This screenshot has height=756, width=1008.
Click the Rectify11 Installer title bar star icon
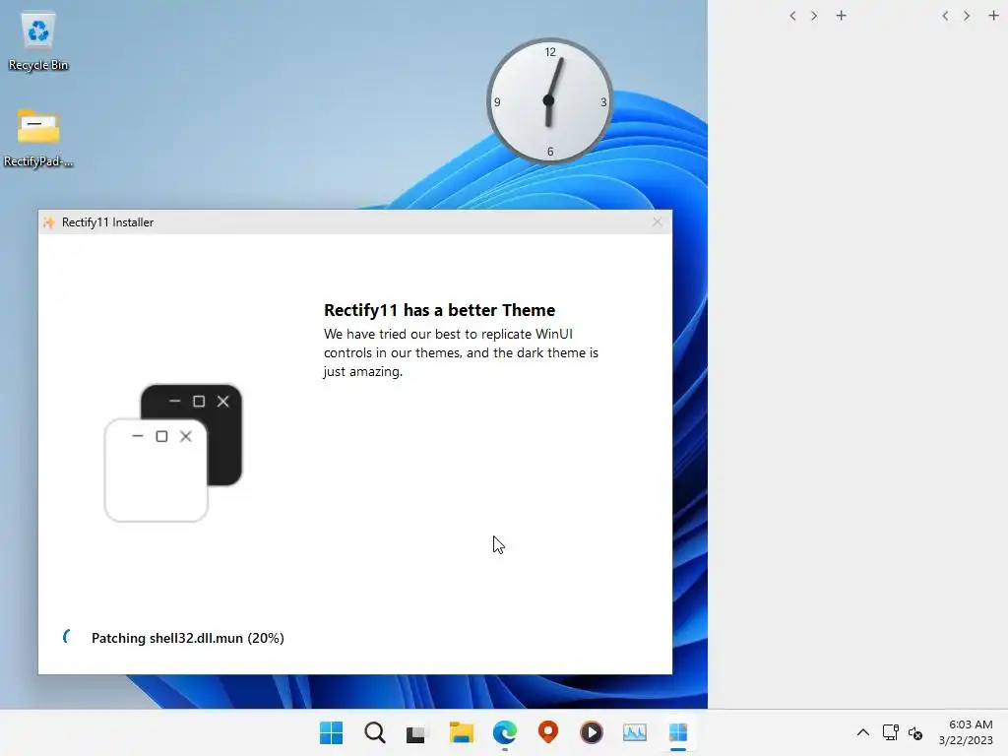[x=49, y=222]
